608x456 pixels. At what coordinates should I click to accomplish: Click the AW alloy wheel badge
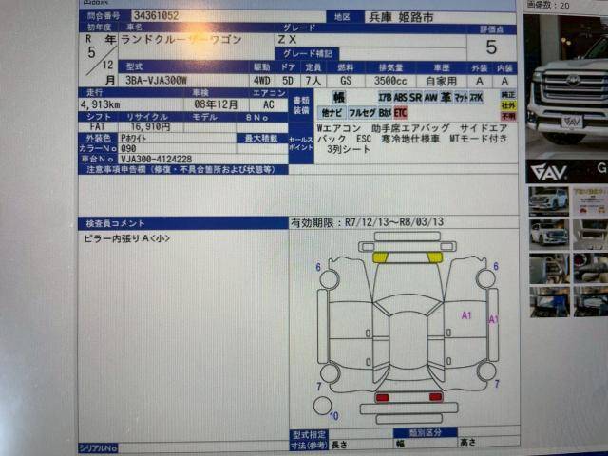tap(431, 97)
